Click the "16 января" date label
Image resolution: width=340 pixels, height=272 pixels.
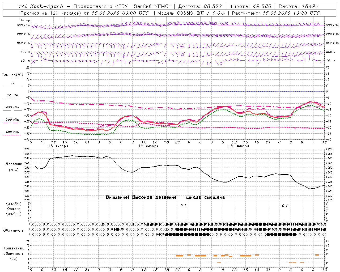click(x=148, y=146)
